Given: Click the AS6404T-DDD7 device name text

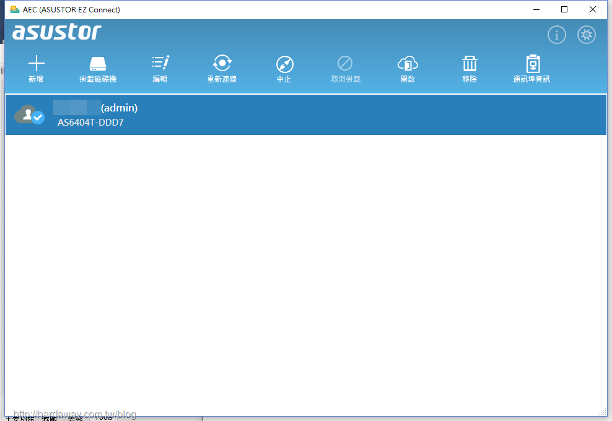Looking at the screenshot, I should point(90,123).
